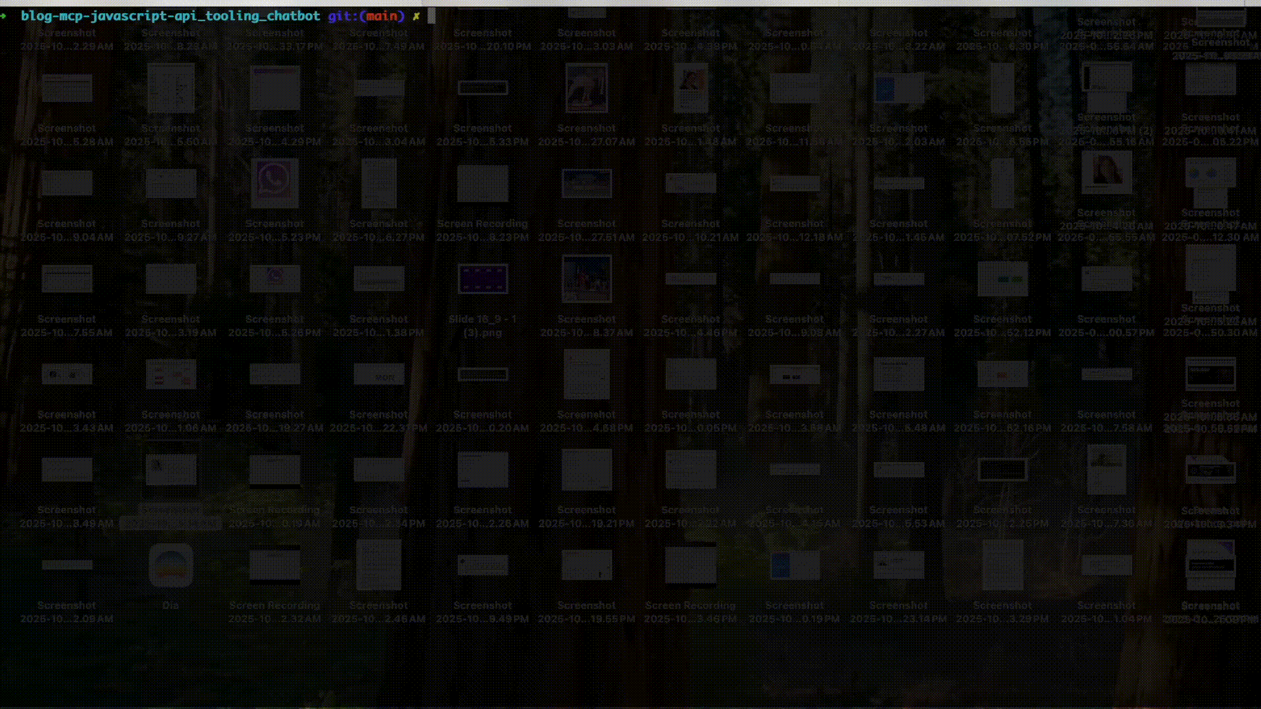This screenshot has height=709, width=1261.
Task: Click the green prompt arrow
Action: click(3, 16)
